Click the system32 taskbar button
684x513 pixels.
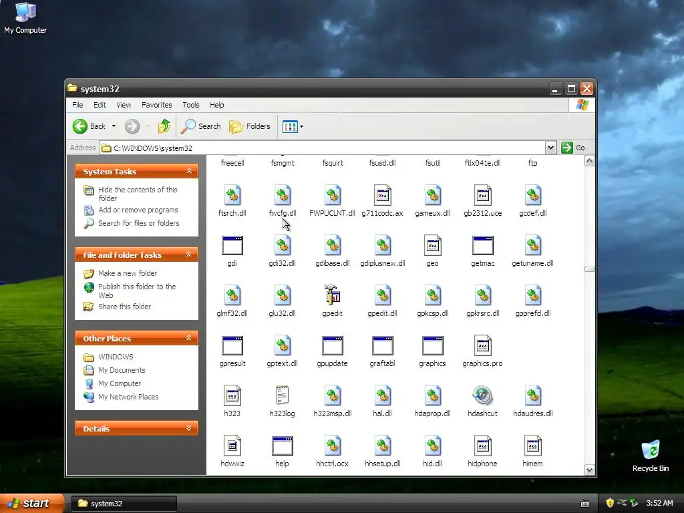(x=124, y=504)
